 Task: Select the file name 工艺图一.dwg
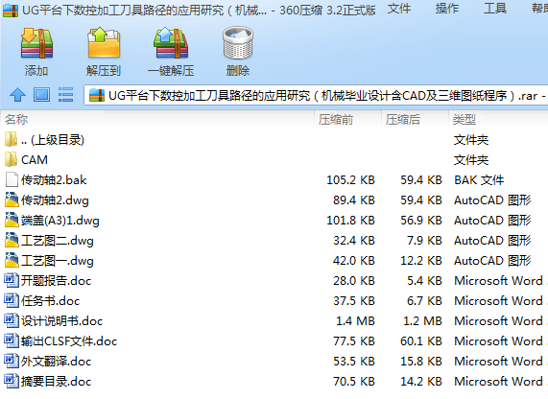point(58,261)
